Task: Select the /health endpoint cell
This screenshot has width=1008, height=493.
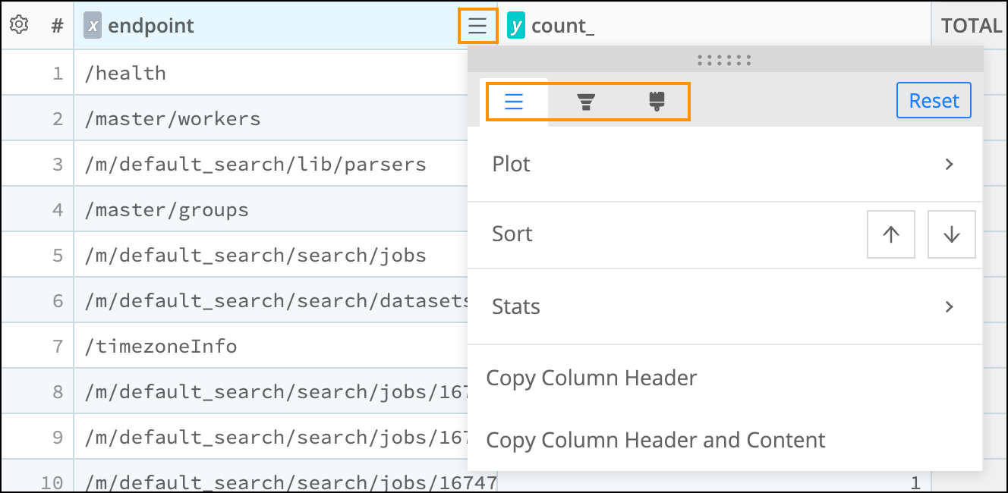Action: pyautogui.click(x=126, y=72)
